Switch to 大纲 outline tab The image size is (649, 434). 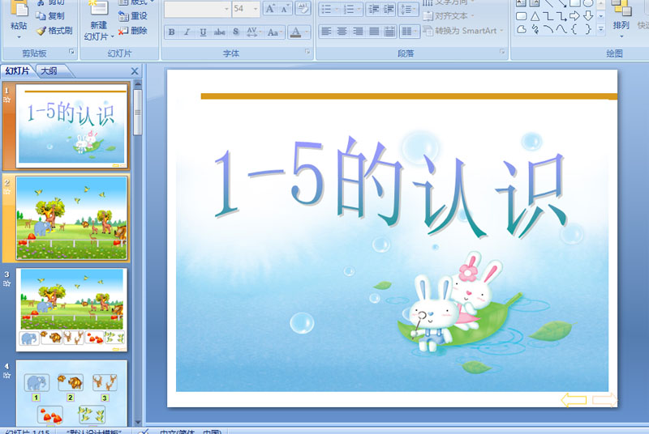[49, 71]
